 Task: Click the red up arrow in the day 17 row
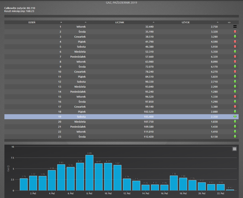235,107
